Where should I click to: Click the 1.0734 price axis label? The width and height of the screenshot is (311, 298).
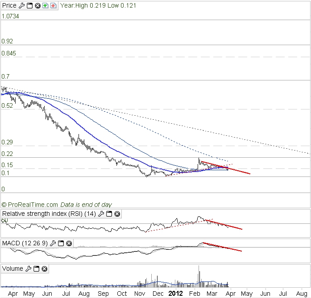coord(10,16)
